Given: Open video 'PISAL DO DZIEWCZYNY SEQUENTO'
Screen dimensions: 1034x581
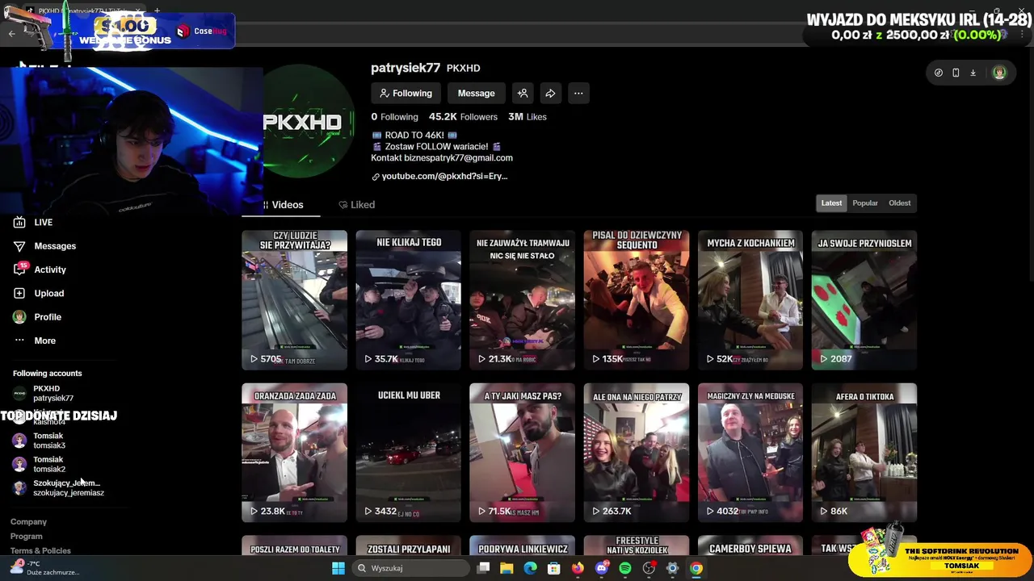Looking at the screenshot, I should (637, 299).
